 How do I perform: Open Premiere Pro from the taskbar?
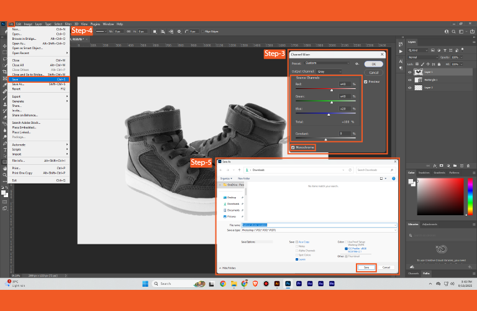point(299,284)
